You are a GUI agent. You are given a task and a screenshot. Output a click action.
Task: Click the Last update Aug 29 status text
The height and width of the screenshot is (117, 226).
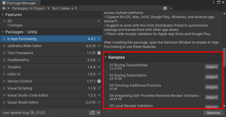pyautogui.click(x=23, y=113)
